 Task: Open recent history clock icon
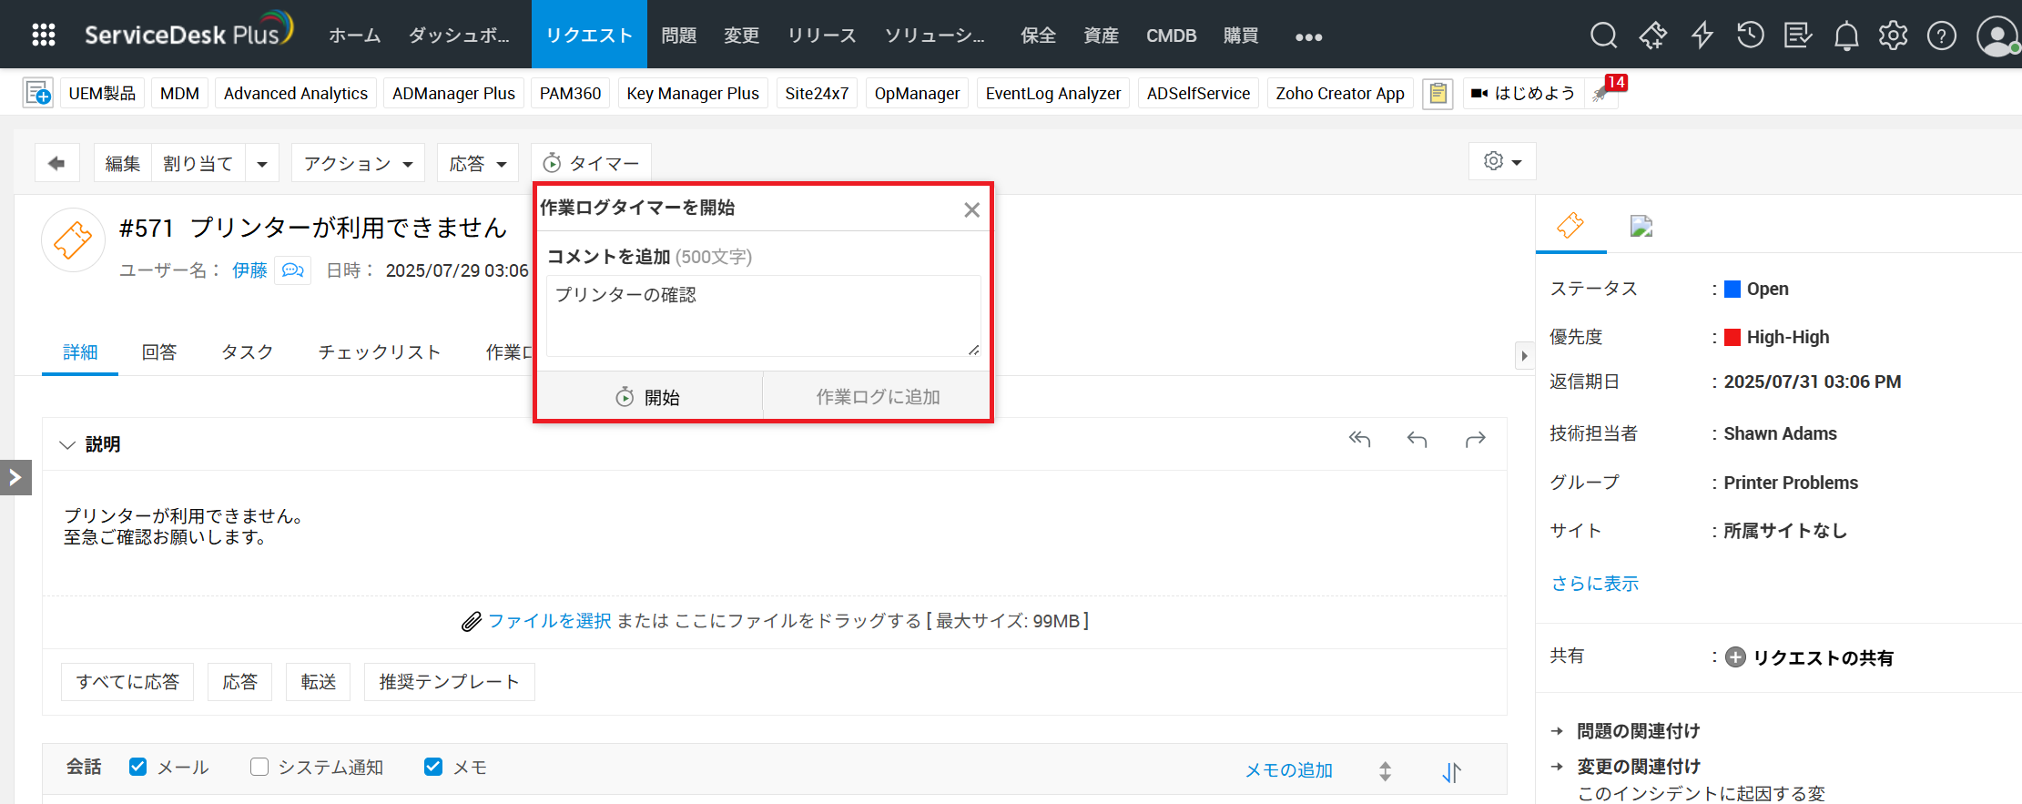(x=1750, y=36)
